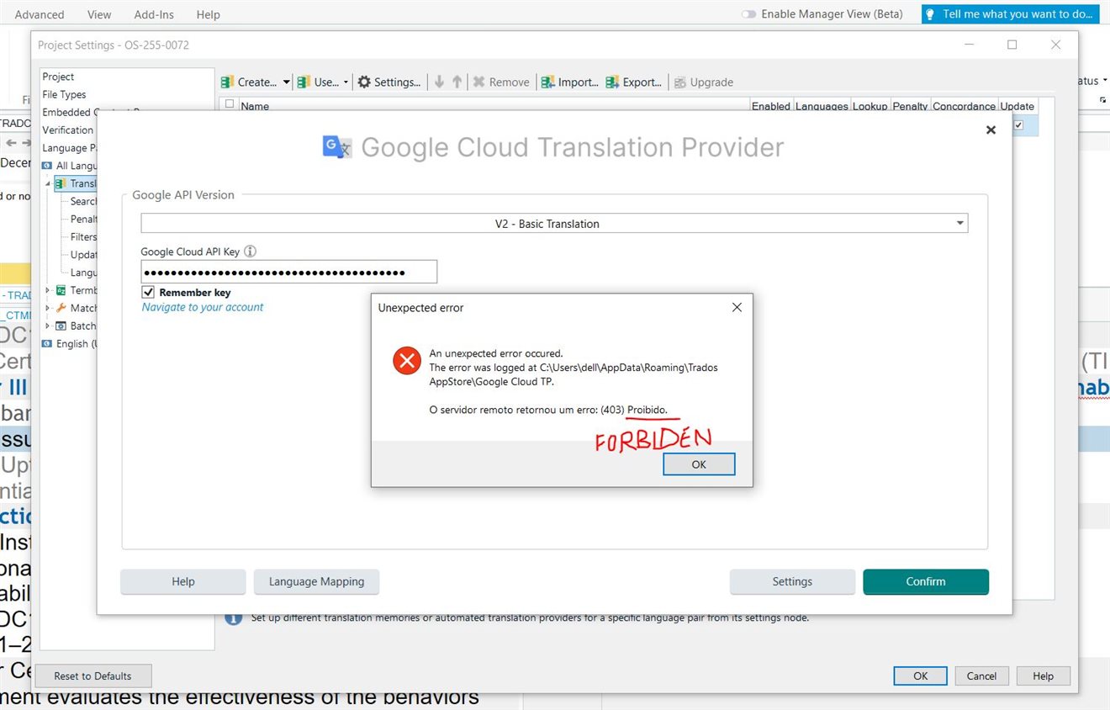The height and width of the screenshot is (710, 1110).
Task: Click the English language pair icon
Action: pos(47,343)
